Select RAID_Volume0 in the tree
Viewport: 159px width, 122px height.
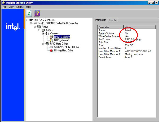(x=62, y=37)
